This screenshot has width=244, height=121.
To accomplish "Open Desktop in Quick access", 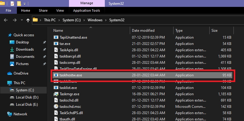I will (22, 42).
